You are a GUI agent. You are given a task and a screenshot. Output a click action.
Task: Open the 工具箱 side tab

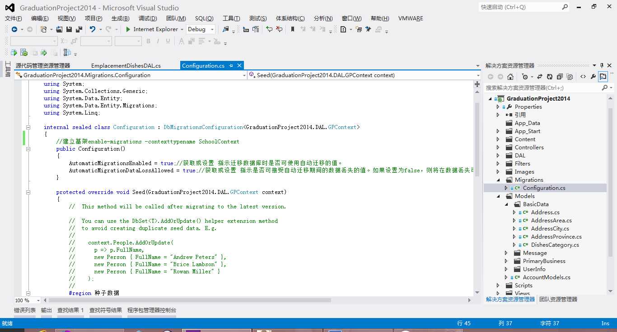(x=7, y=70)
